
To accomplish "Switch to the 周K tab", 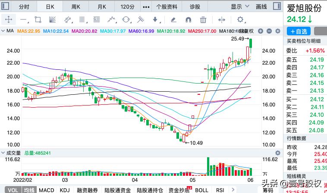I will pyautogui.click(x=75, y=7).
